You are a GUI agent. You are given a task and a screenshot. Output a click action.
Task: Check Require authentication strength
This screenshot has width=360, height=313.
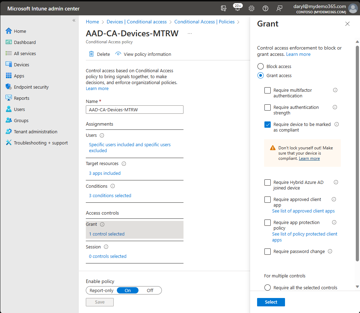coord(268,107)
